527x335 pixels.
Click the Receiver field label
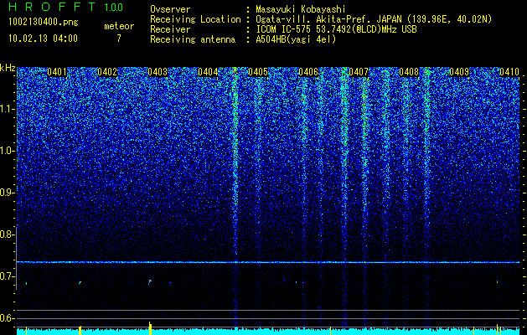point(170,29)
